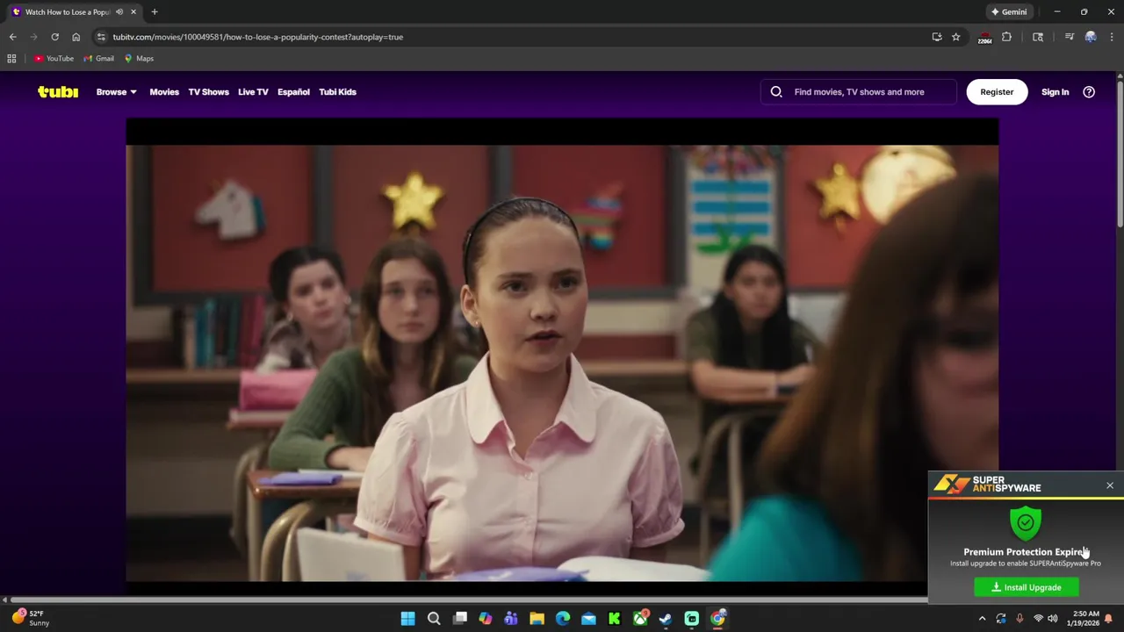Screen dimensions: 1124x632
Task: Click the Tubi search input field
Action: (x=859, y=91)
